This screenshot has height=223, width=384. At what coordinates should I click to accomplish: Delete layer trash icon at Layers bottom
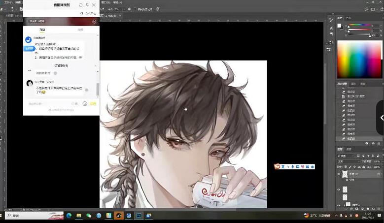click(x=379, y=209)
